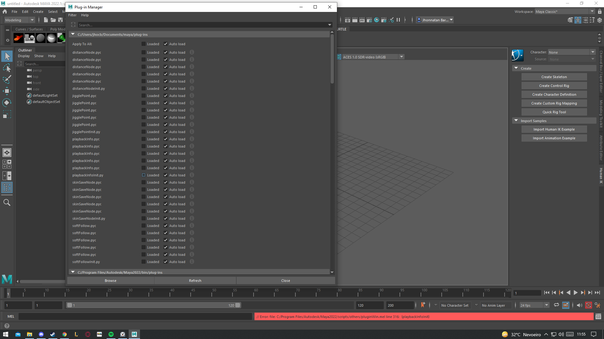Click the Create Skeleton button

(554, 77)
